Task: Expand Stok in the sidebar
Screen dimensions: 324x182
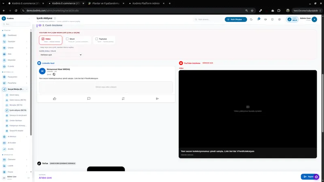Action: (27, 54)
